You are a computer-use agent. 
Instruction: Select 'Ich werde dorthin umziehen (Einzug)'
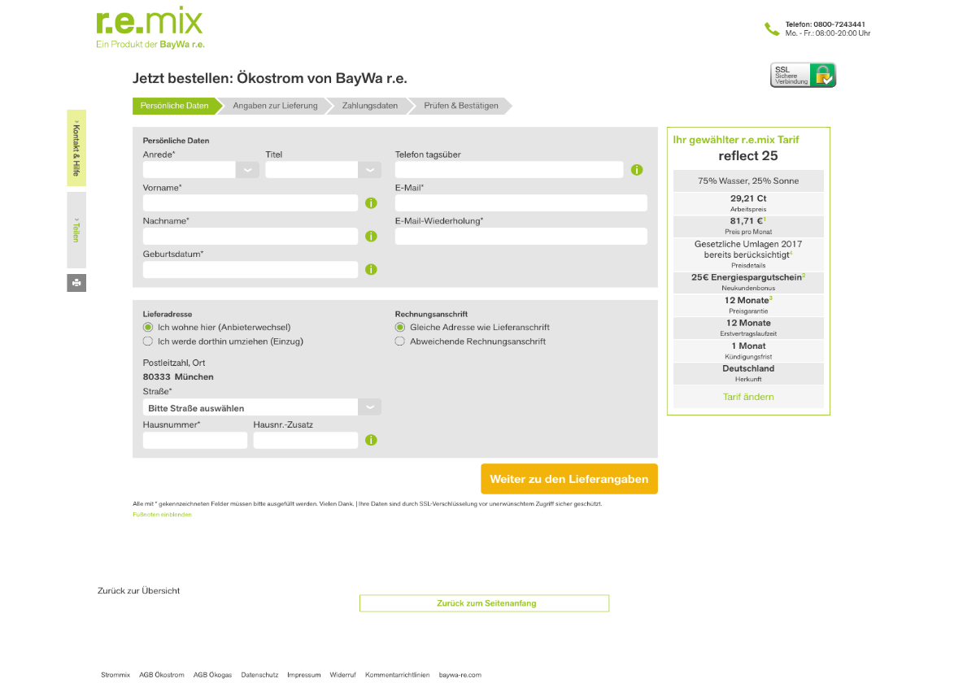tap(147, 341)
